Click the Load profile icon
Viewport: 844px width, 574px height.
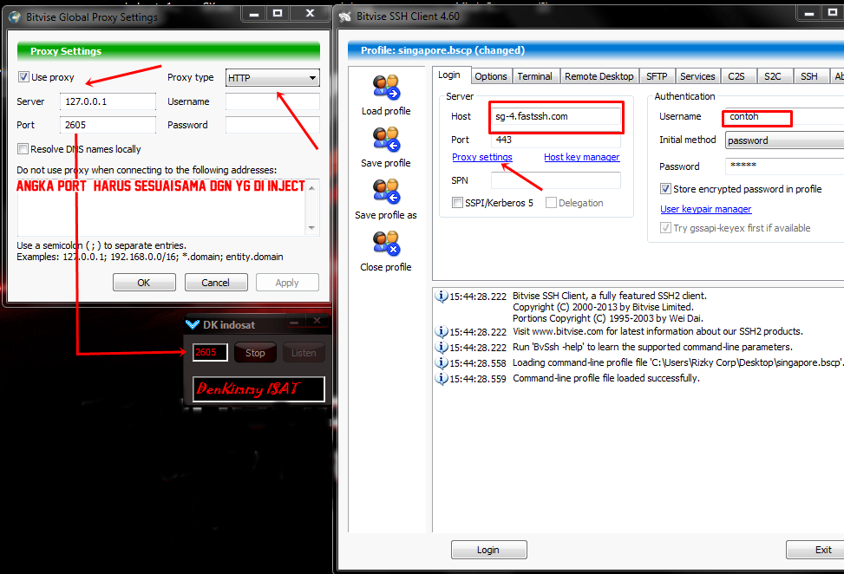pos(385,87)
